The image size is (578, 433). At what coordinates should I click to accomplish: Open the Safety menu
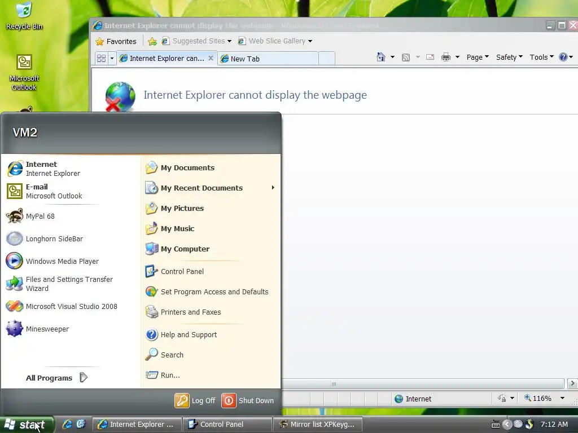tap(509, 57)
